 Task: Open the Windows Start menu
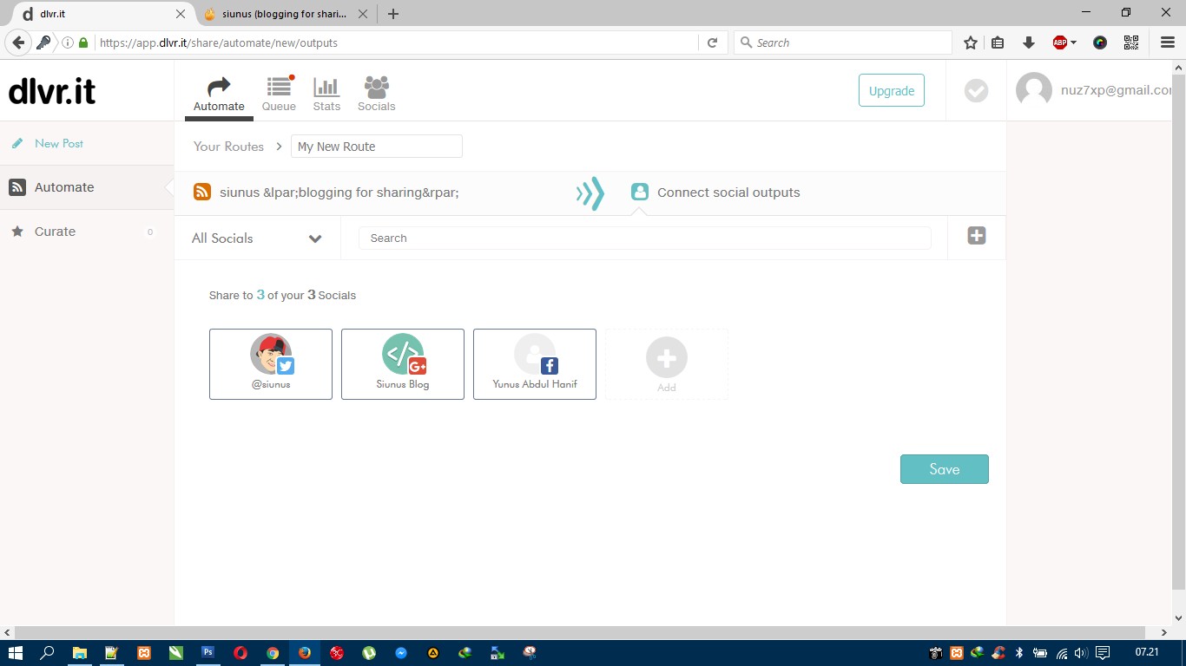pyautogui.click(x=15, y=653)
